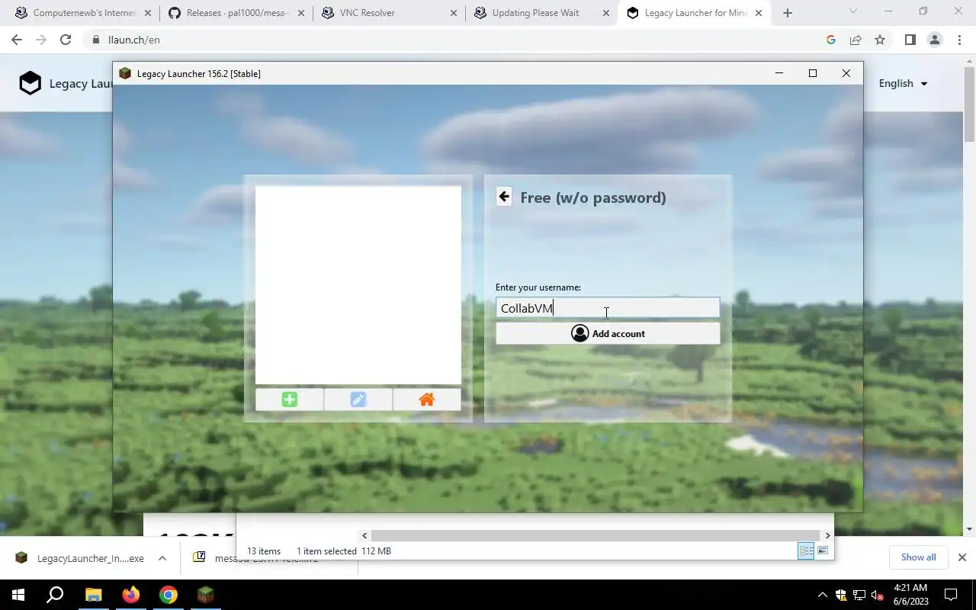Click the orange home icon

(427, 400)
